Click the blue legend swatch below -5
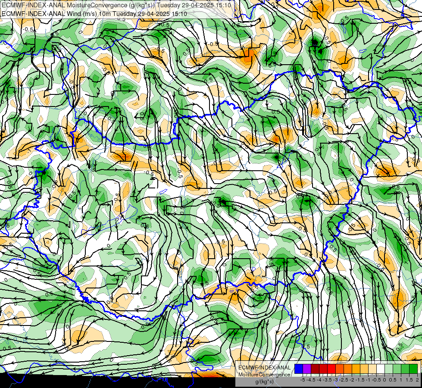 299,369
